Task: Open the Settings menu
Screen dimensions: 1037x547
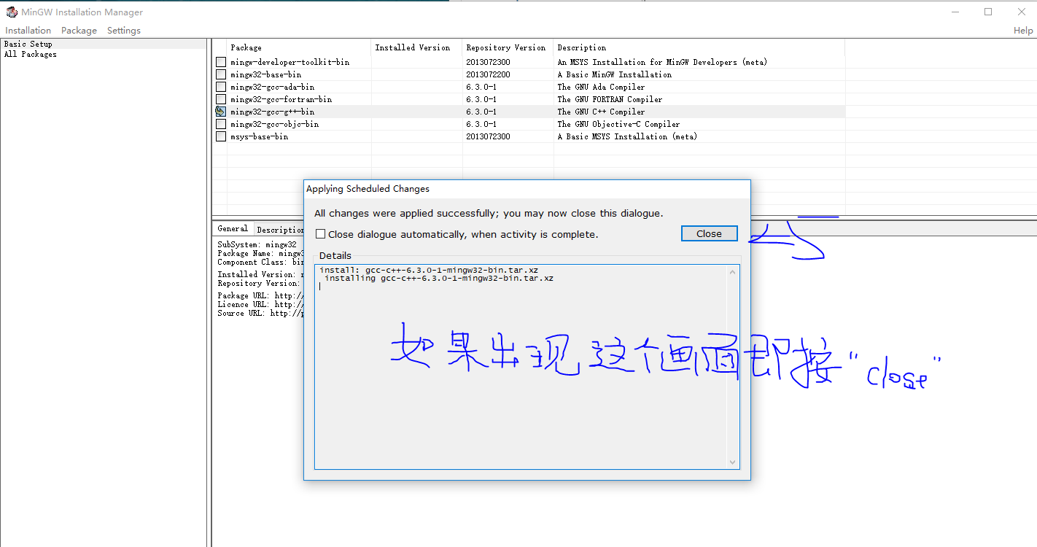Action: (124, 31)
